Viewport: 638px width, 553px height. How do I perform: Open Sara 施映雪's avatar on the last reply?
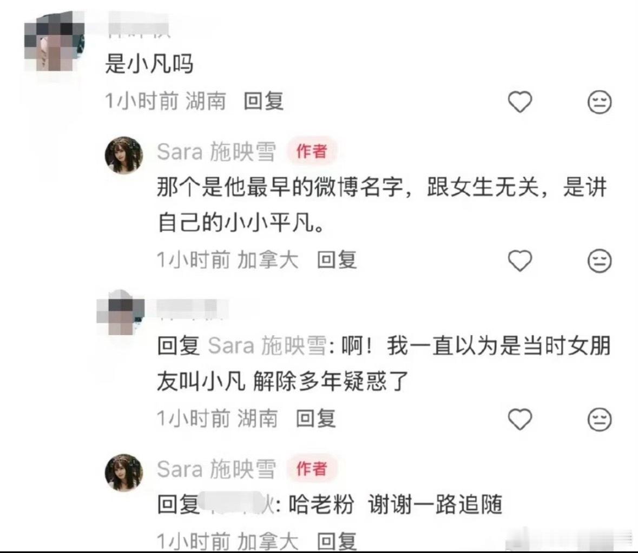pyautogui.click(x=124, y=472)
